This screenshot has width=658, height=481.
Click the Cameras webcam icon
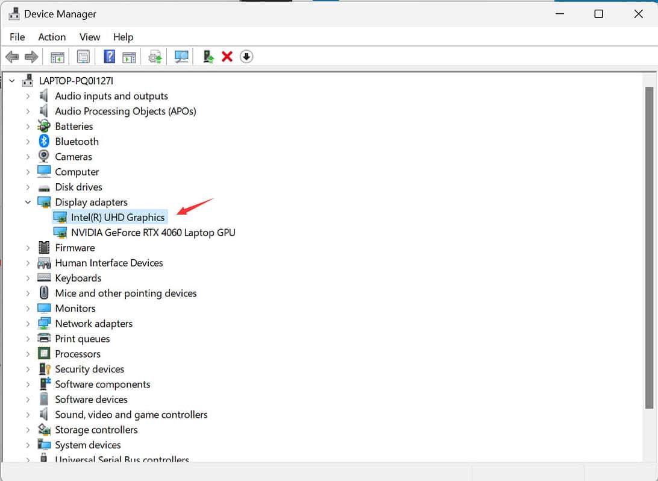[43, 156]
